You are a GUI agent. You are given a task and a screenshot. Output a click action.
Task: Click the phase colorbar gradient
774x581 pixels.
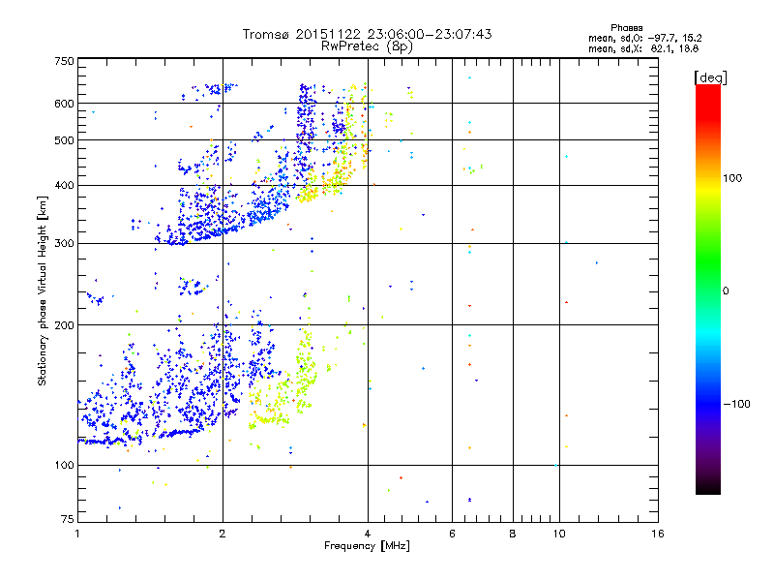point(708,289)
